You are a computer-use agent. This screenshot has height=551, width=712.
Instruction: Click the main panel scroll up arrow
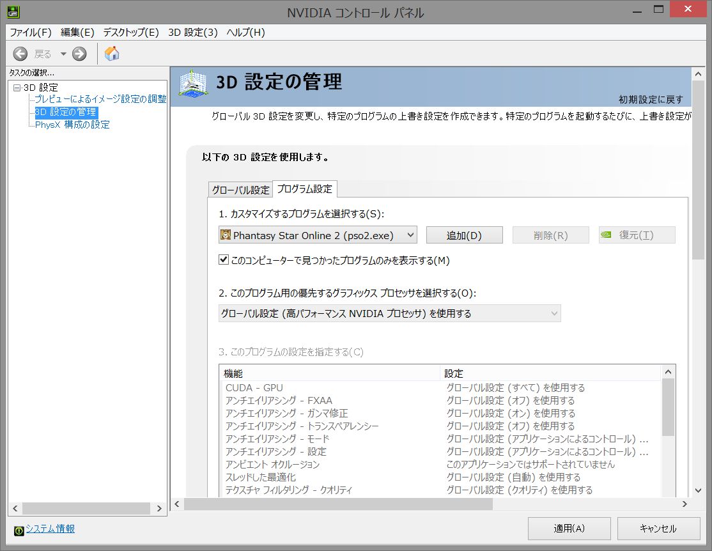pos(699,74)
